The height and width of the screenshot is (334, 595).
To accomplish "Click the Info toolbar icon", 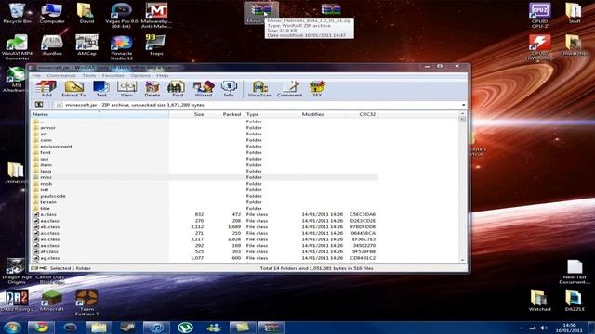I will 229,89.
